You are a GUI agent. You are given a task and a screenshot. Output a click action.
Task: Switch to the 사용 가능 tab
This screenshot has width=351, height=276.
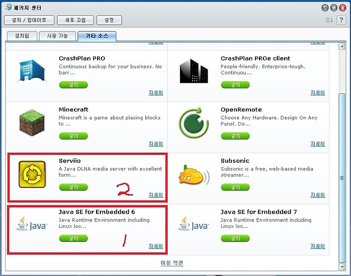(x=58, y=36)
